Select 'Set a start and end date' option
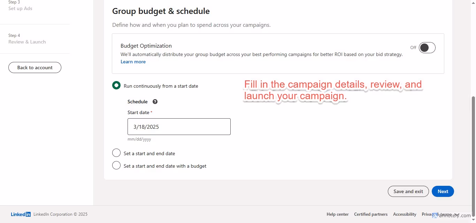Screen dimensions: 476x223 (116, 153)
